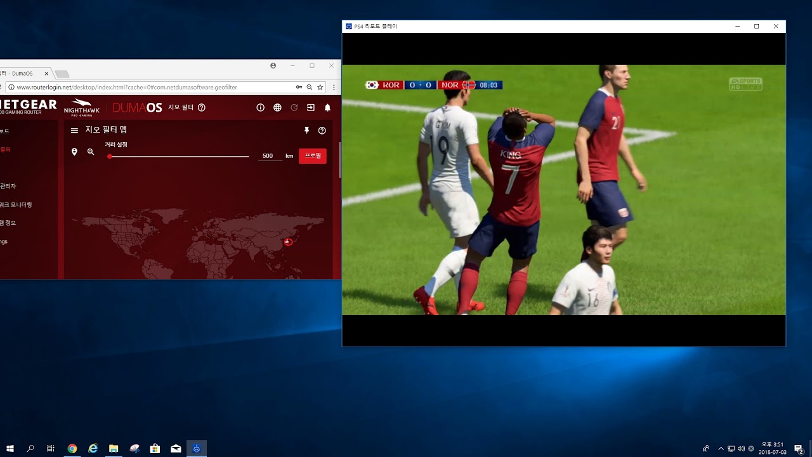Open Windows taskbar search
Screen dimensions: 812x457
(30, 448)
